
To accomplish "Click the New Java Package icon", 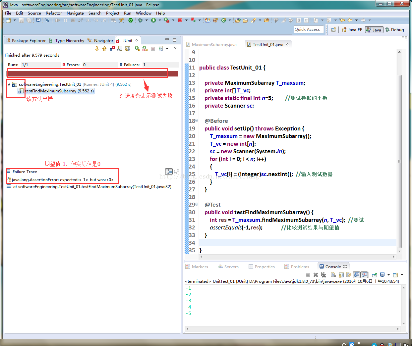I will coord(215,20).
